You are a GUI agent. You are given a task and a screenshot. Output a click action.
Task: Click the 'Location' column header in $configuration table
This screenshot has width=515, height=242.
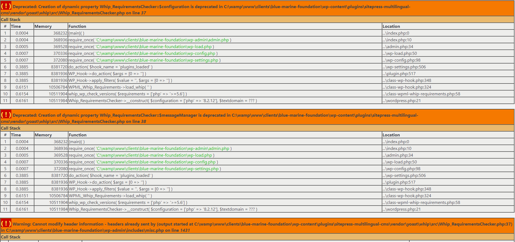(391, 26)
